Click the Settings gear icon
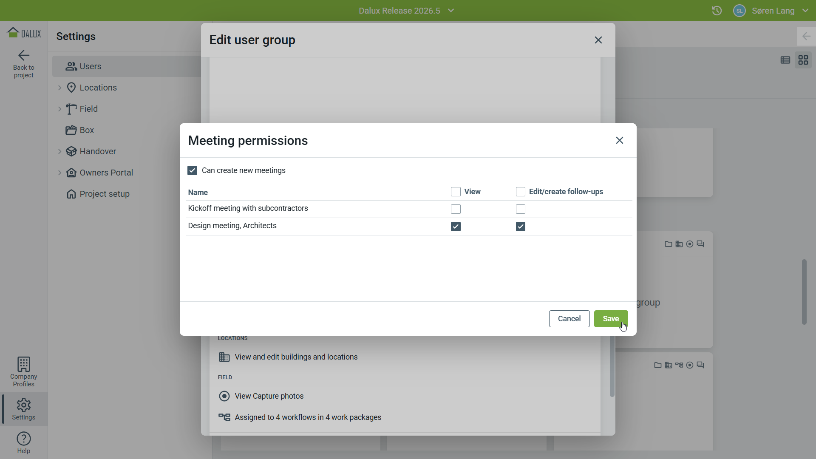This screenshot has height=459, width=816. click(24, 405)
